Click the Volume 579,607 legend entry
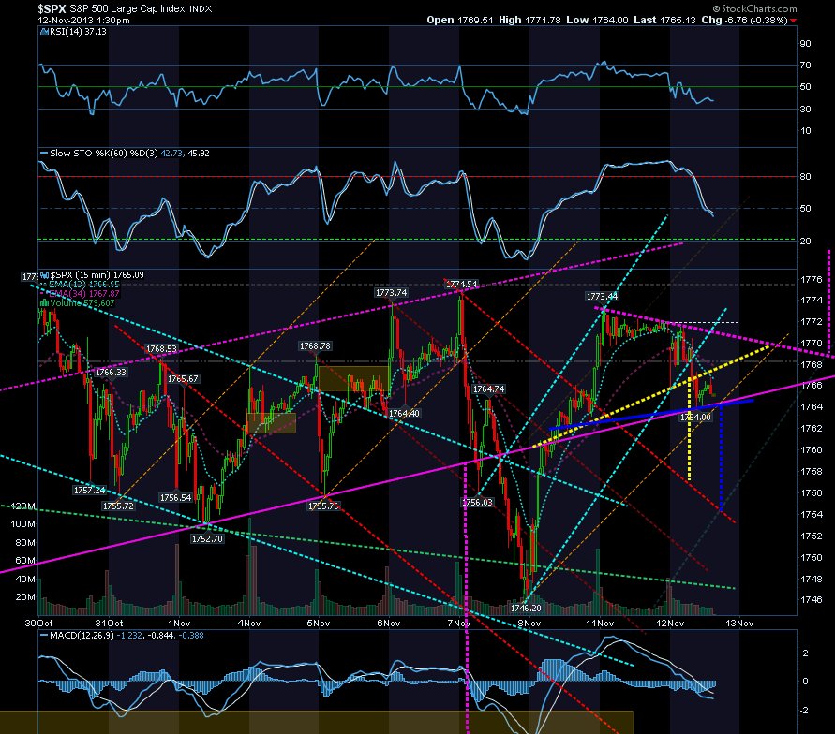Viewport: 835px width, 734px height. tap(78, 303)
